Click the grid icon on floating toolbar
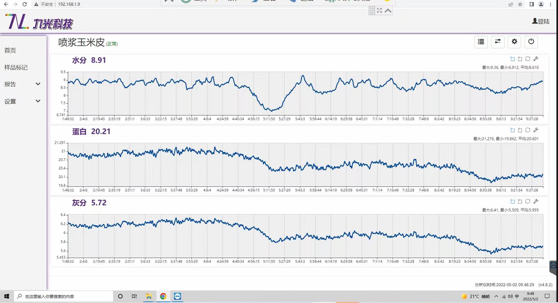Image resolution: width=558 pixels, height=303 pixels. click(x=372, y=10)
